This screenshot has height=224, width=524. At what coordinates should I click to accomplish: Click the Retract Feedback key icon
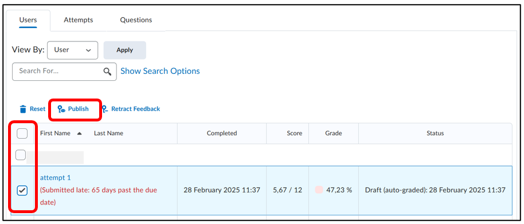(105, 109)
